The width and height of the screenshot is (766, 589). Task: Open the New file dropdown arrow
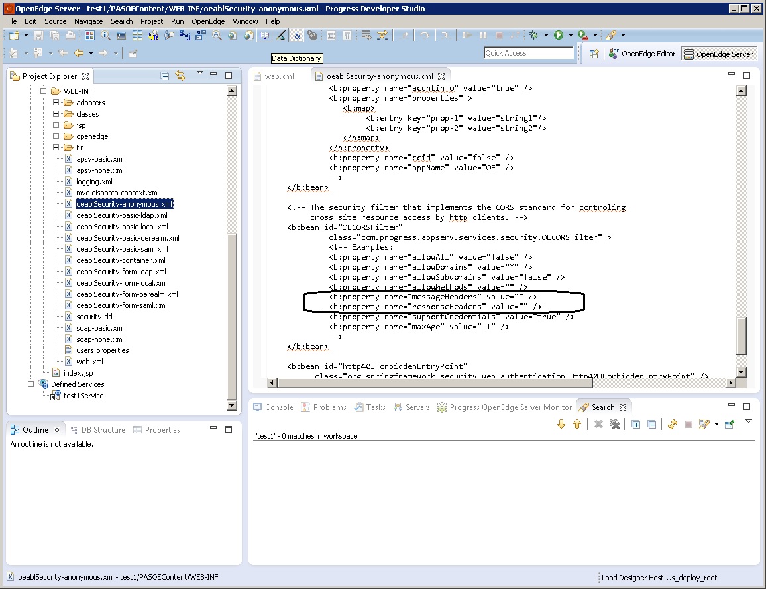(x=26, y=35)
